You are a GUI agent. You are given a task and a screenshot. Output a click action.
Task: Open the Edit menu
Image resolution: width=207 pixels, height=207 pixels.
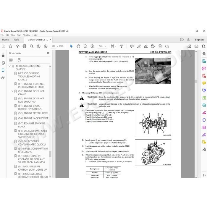(7, 35)
